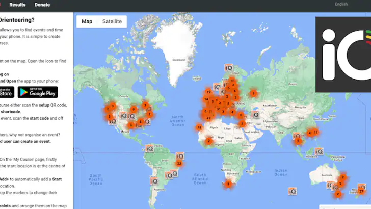Open the cluster 2 marker south of Australia
The image size is (371, 209).
tap(338, 194)
